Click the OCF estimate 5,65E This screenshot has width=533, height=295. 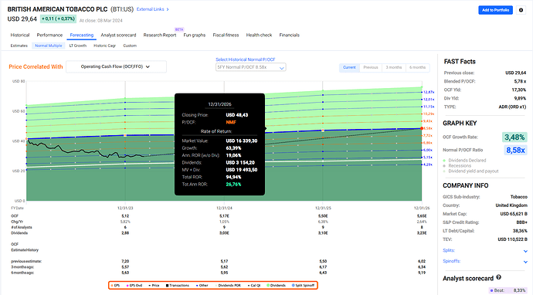click(x=422, y=216)
